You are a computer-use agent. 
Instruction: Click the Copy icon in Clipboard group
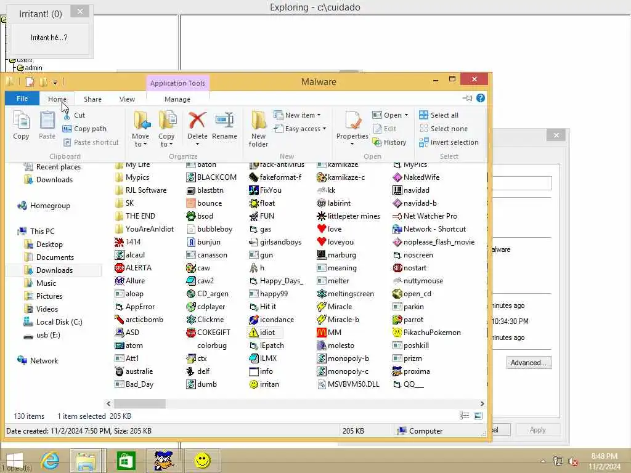point(21,126)
